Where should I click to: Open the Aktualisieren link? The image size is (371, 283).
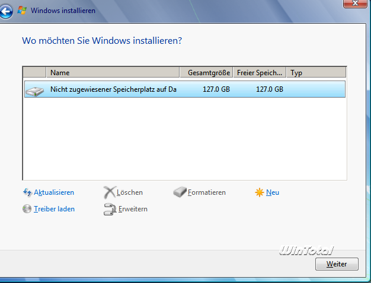(x=54, y=192)
